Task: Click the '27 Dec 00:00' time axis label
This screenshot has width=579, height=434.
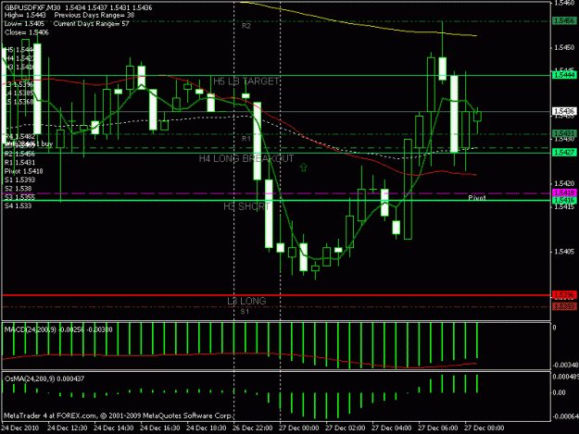Action: (299, 428)
